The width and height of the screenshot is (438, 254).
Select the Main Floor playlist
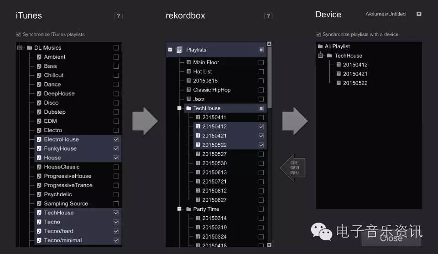tap(206, 62)
